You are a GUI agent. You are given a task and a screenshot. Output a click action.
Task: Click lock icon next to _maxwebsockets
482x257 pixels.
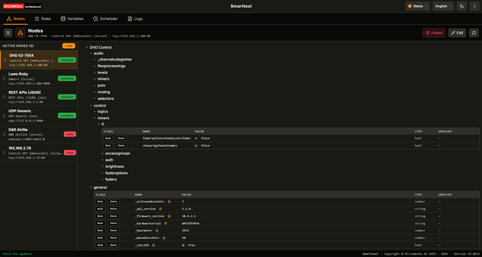pyautogui.click(x=164, y=238)
